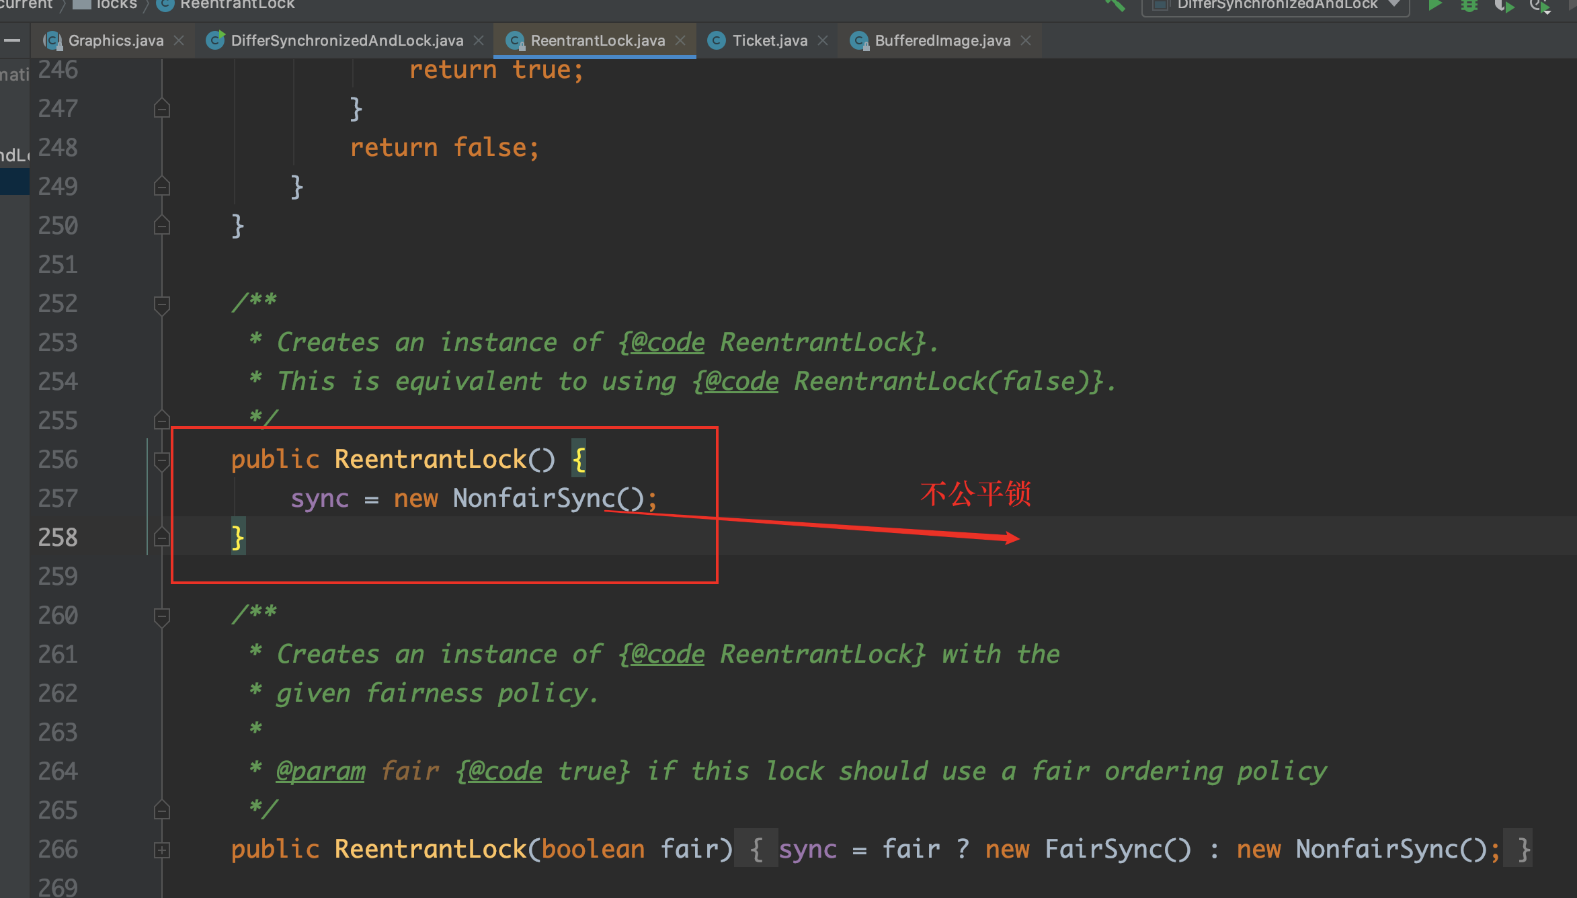Close the Ticket.java tab
The height and width of the screenshot is (898, 1577).
(823, 40)
